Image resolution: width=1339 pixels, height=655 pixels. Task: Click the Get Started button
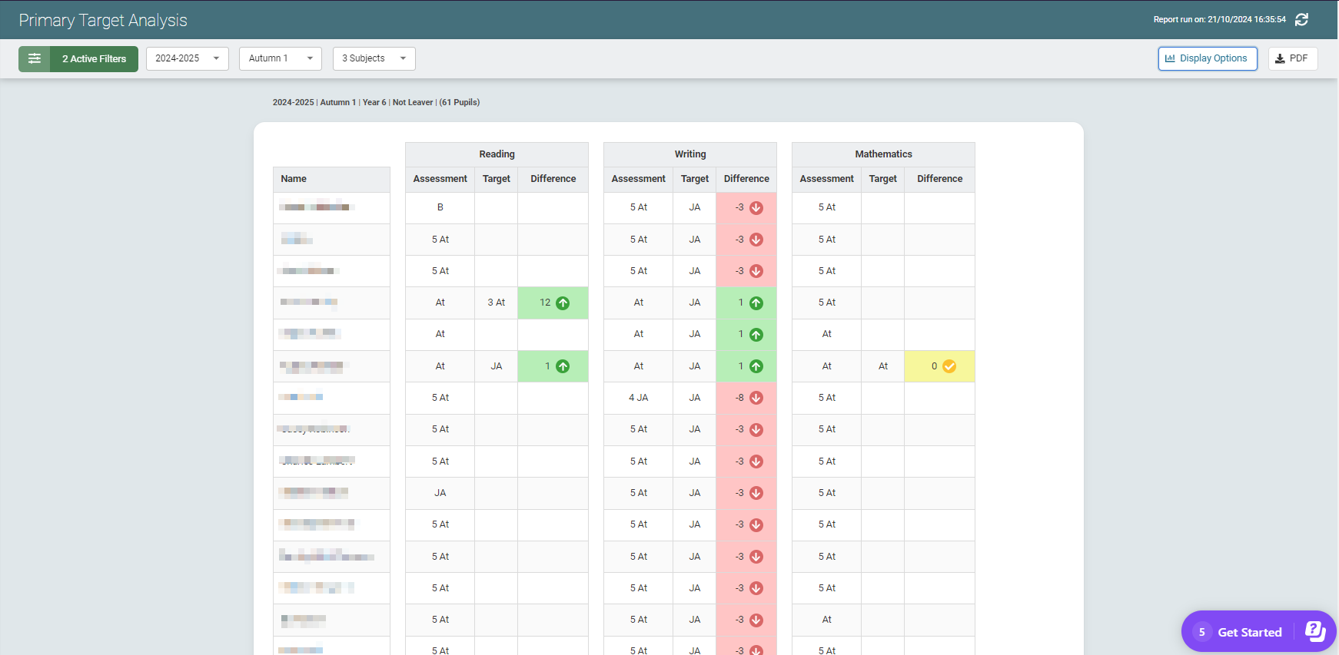click(x=1249, y=632)
